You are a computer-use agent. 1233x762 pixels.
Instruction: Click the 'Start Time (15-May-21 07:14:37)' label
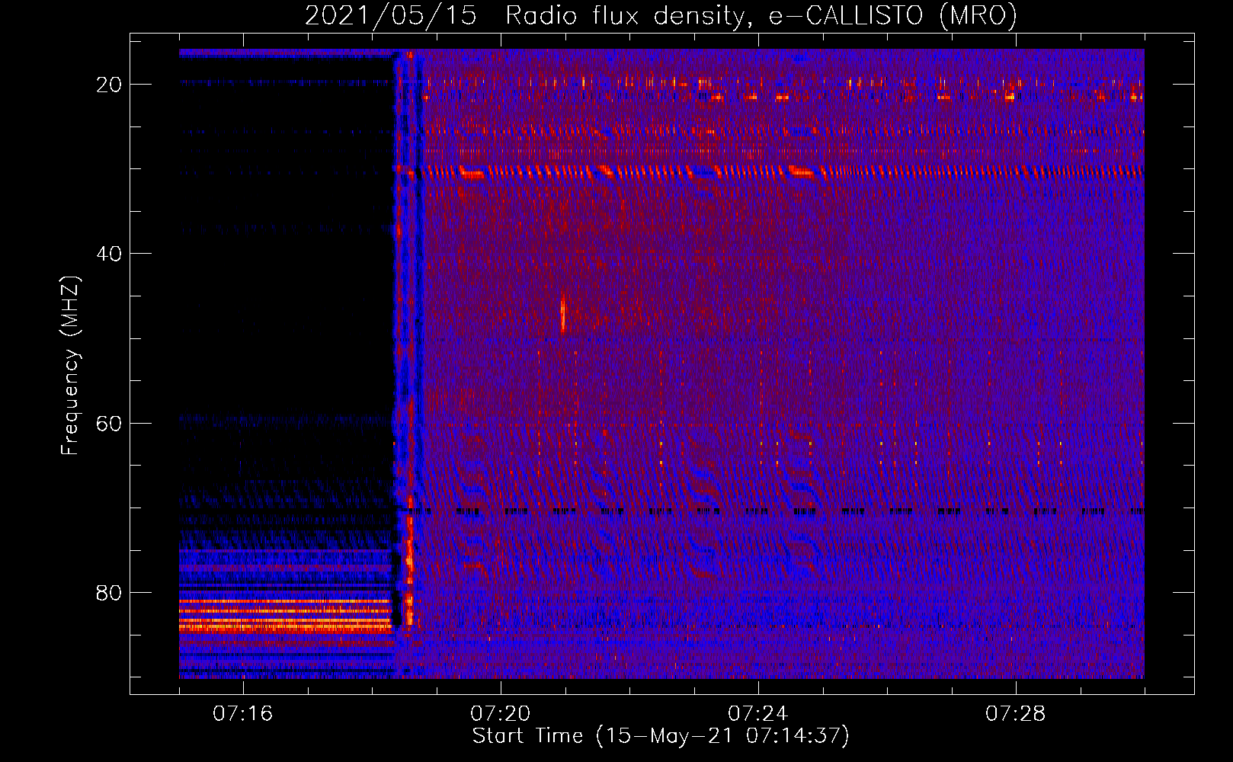[661, 736]
